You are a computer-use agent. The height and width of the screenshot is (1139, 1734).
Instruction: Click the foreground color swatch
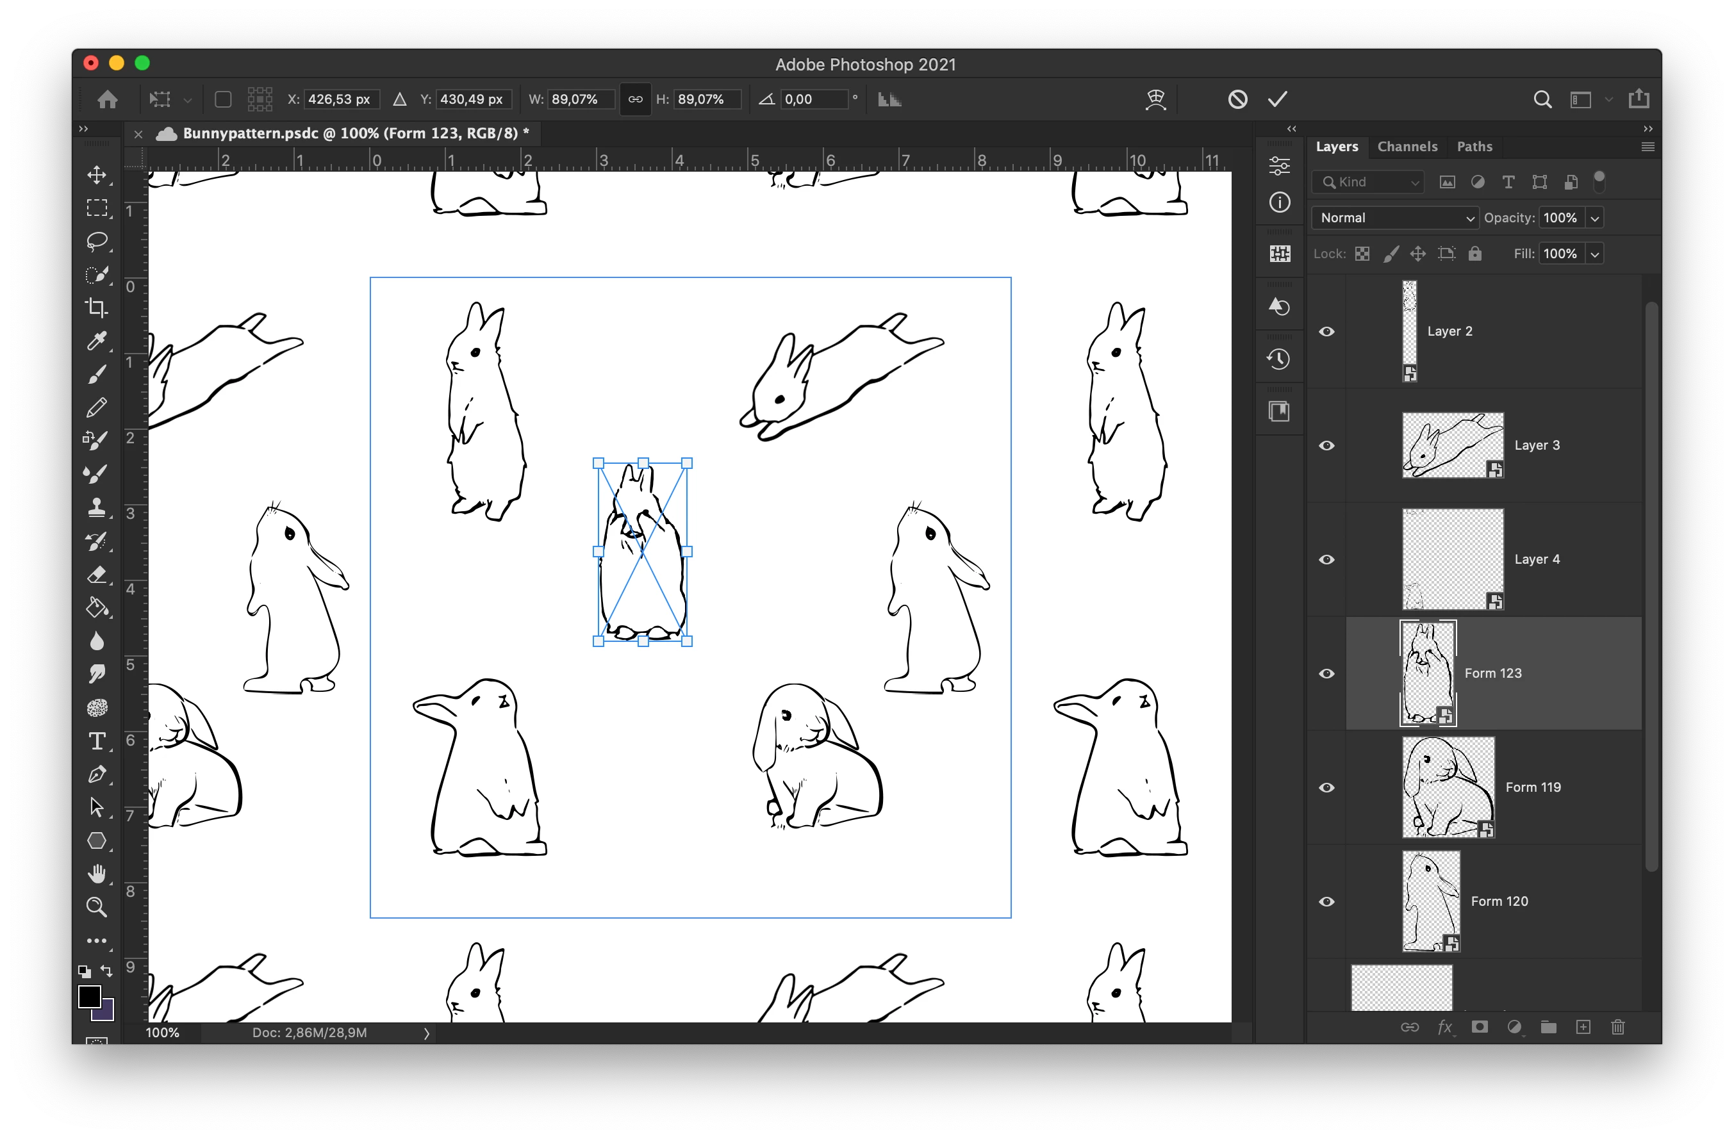(x=89, y=996)
